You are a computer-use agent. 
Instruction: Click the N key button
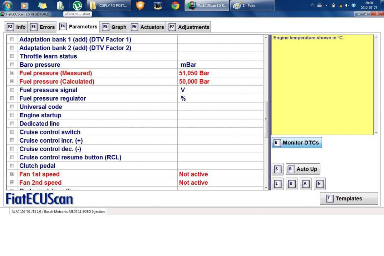pyautogui.click(x=320, y=184)
